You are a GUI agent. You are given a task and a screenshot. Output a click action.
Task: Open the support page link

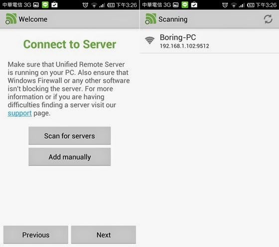click(x=19, y=113)
